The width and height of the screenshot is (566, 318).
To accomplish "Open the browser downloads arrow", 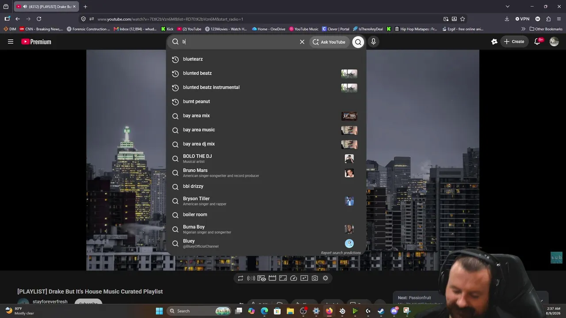I will click(507, 19).
